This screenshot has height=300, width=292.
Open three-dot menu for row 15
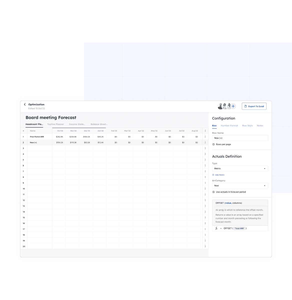[x=205, y=217]
